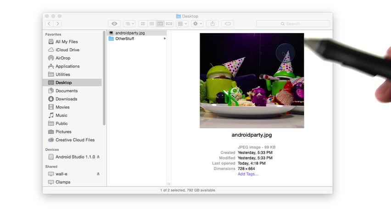The image size is (391, 220).
Task: Select the androidparty.jpg file row
Action: click(137, 33)
